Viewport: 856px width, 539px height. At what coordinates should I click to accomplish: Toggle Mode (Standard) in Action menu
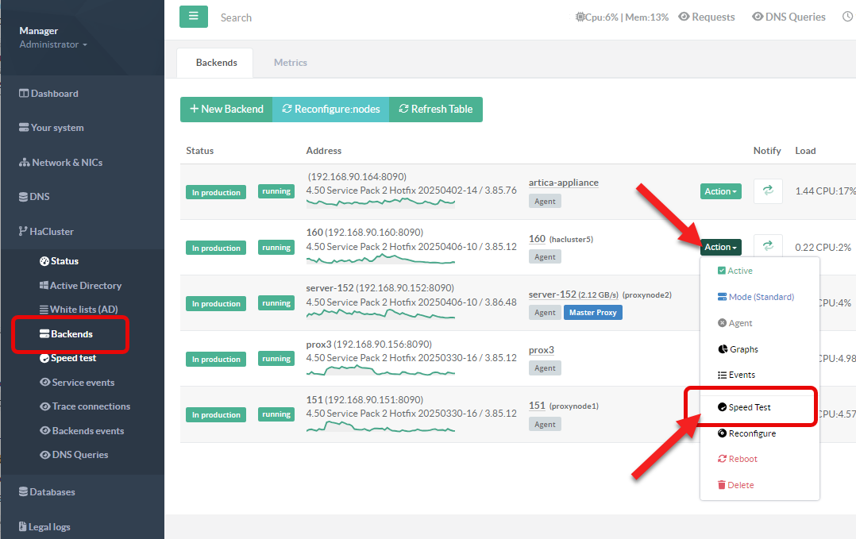(x=755, y=297)
